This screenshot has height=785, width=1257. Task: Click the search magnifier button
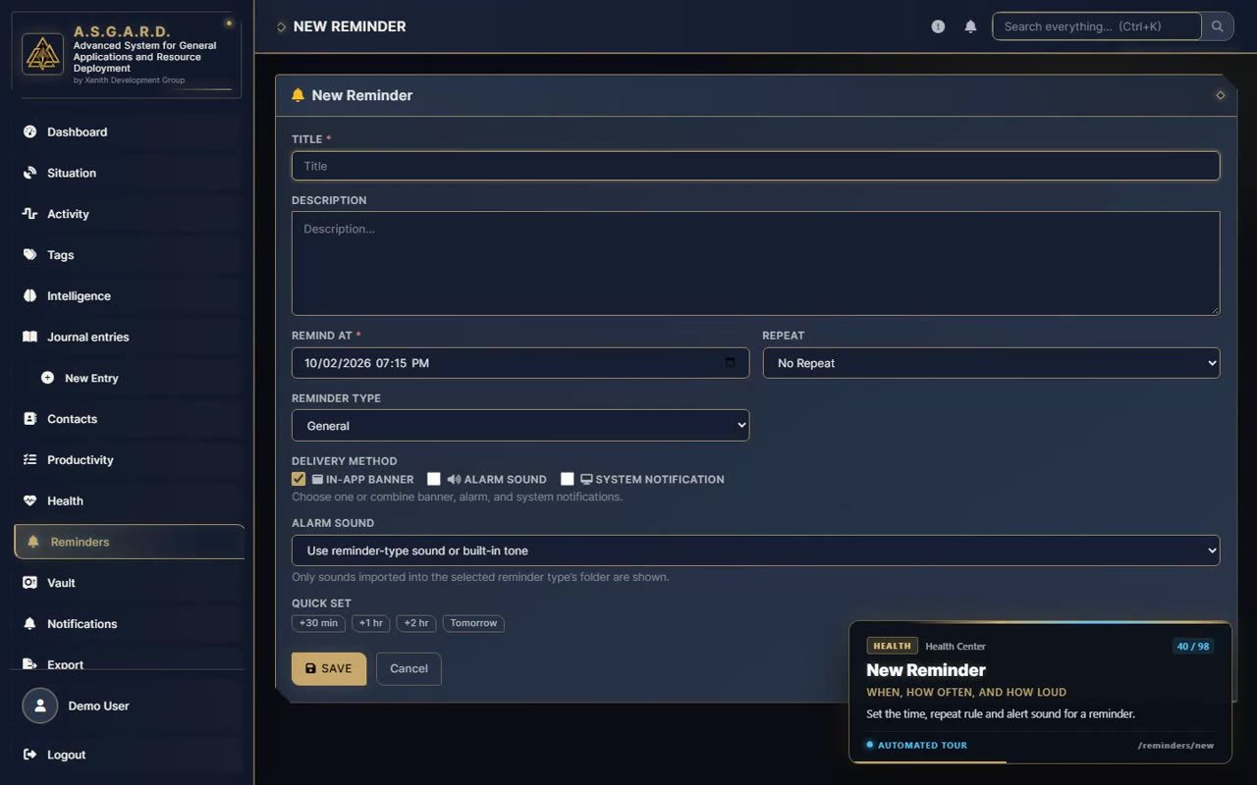click(x=1218, y=26)
